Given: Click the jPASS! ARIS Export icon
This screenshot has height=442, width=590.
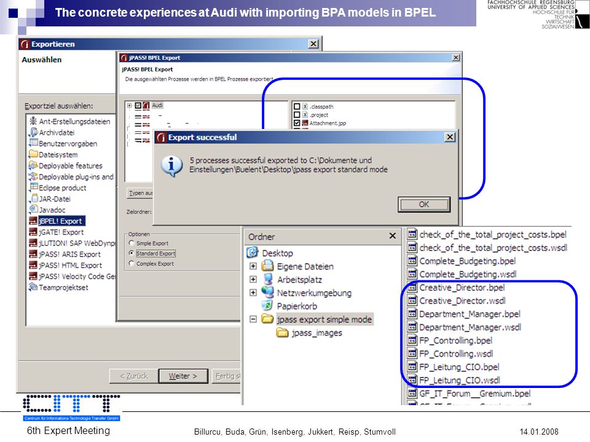Looking at the screenshot, I should tap(33, 254).
